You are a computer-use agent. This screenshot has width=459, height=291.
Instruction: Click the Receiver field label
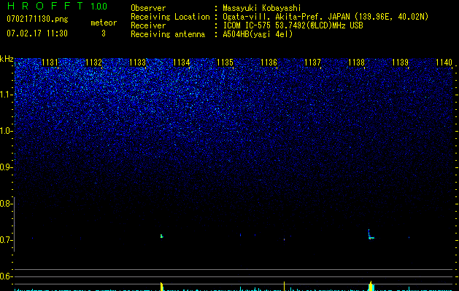tap(148, 25)
